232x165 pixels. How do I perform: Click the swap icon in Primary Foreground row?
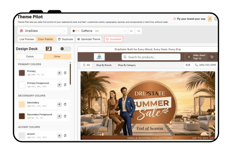click(59, 85)
